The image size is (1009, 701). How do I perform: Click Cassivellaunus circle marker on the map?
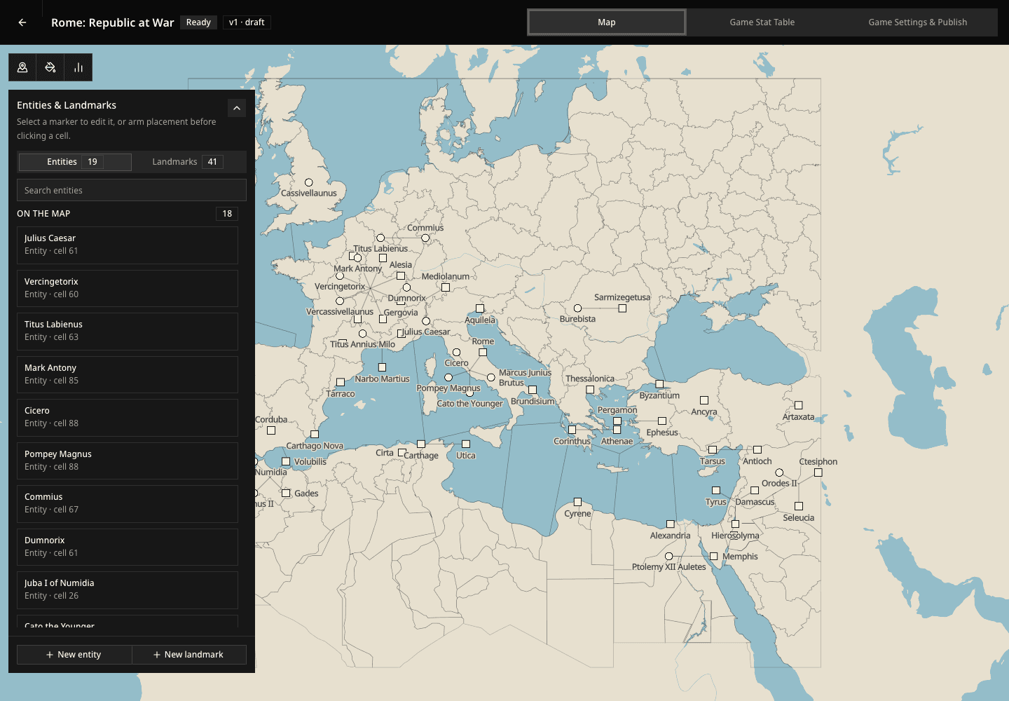308,182
